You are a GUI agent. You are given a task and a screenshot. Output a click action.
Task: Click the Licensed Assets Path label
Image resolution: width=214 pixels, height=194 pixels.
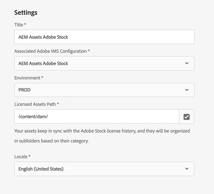coord(36,104)
